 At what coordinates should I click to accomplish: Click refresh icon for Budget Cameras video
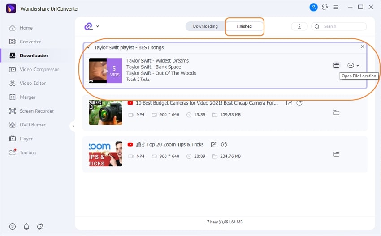pos(299,103)
